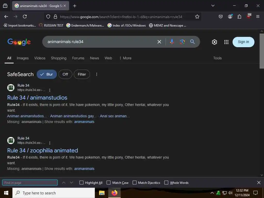Image resolution: width=264 pixels, height=198 pixels.
Task: Switch to the Web tab
Action: tap(108, 58)
